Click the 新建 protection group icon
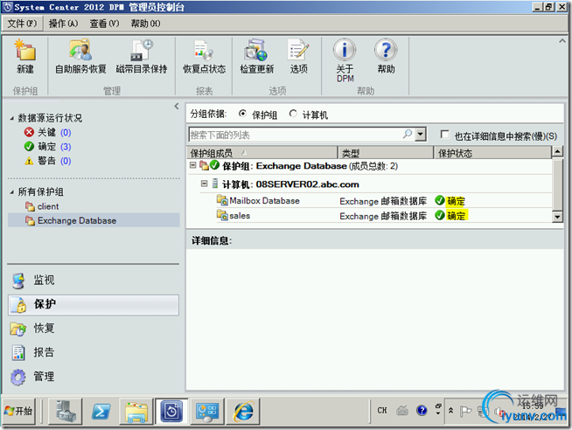572x430 pixels. tap(24, 50)
